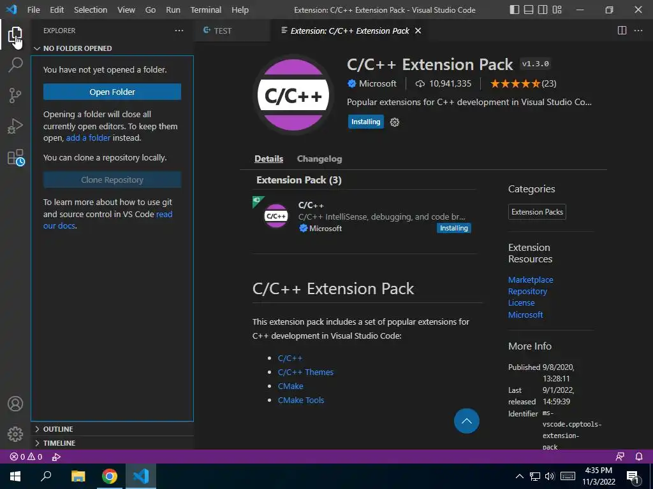Viewport: 653px width, 489px height.
Task: Open the Terminal menu
Action: 206,10
